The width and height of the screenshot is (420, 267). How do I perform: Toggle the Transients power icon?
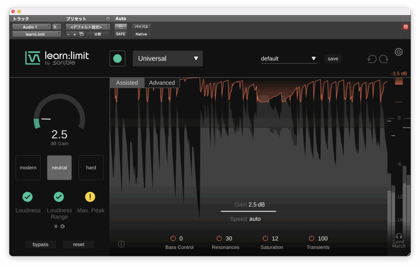pos(311,238)
